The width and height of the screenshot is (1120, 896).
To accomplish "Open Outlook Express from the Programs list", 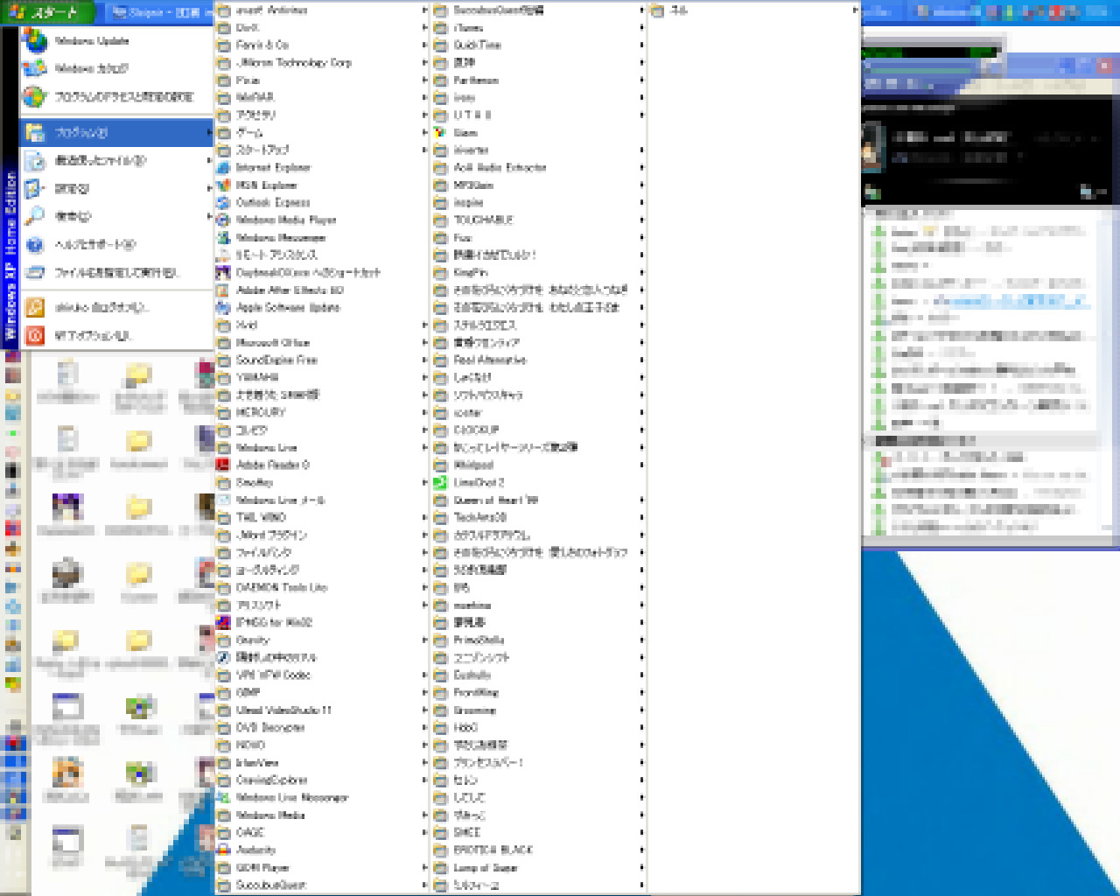I will coord(273,202).
